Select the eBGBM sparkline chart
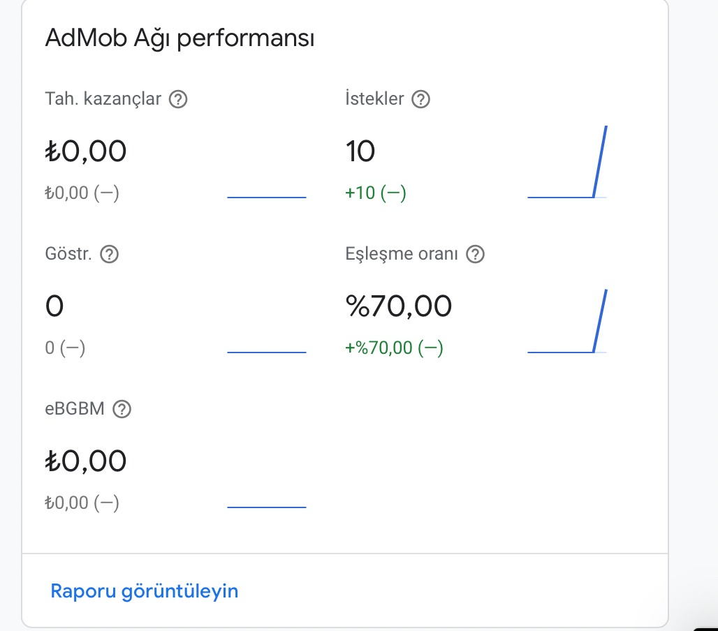The height and width of the screenshot is (631, 718). click(267, 506)
